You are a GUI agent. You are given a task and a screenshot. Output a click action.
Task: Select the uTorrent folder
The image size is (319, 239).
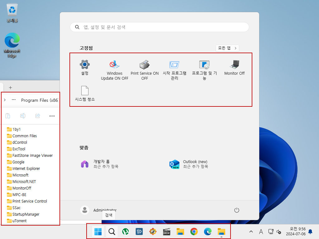(17, 221)
